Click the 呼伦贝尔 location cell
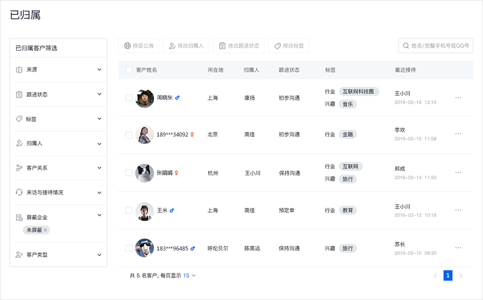The height and width of the screenshot is (300, 483). click(x=218, y=248)
